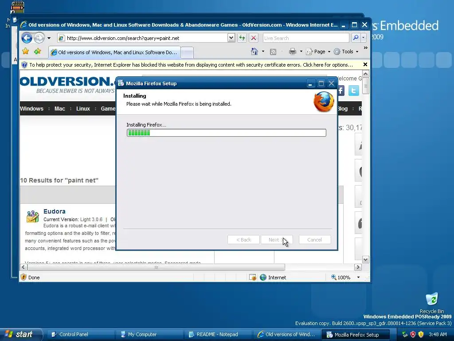Switch to Old versions IE taskbar button
The image size is (454, 341).
286,334
